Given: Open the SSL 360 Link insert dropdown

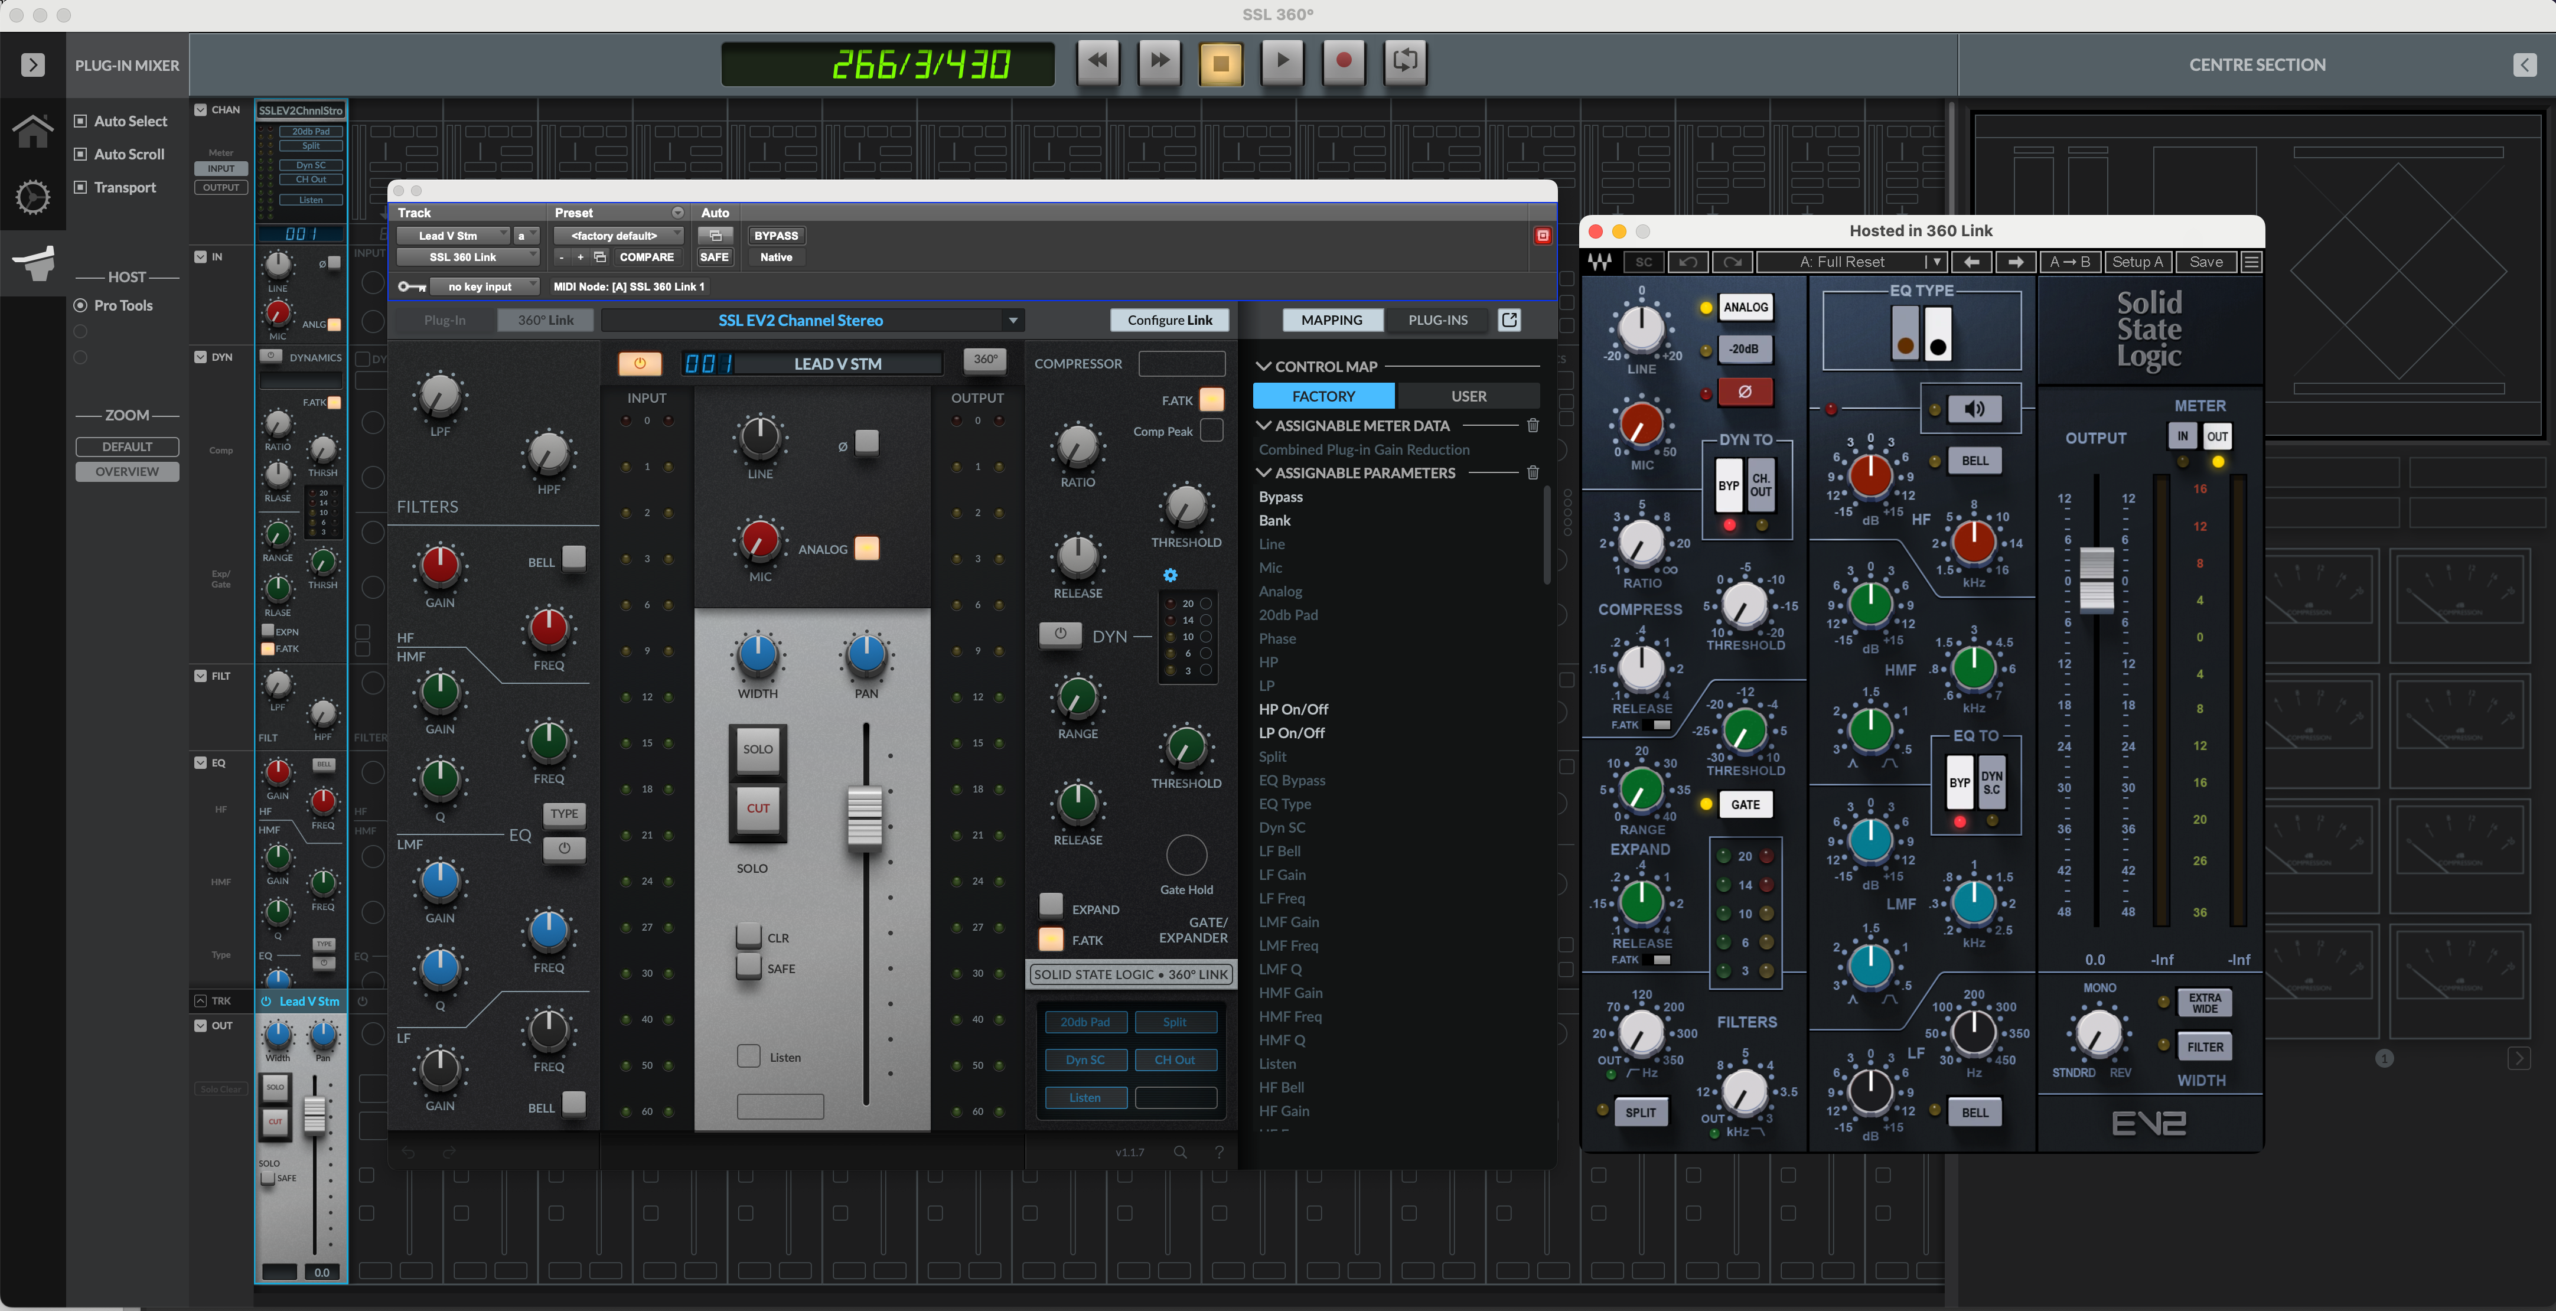Looking at the screenshot, I should click(468, 257).
